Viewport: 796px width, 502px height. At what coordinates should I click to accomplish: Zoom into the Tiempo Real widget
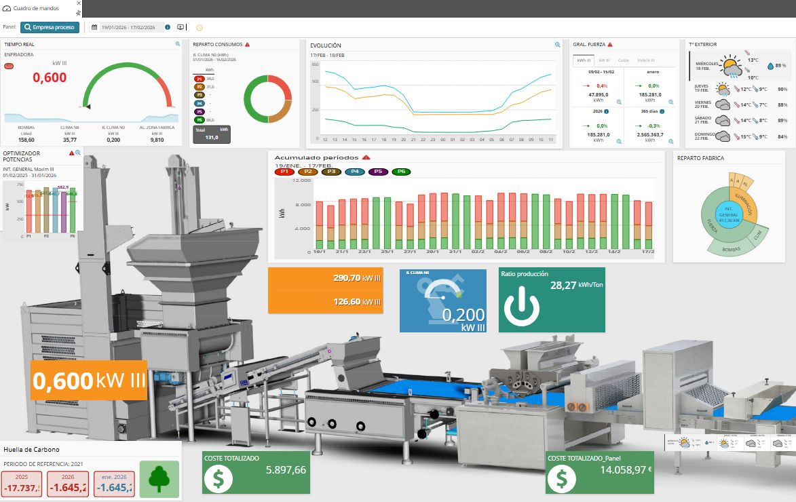[x=178, y=44]
